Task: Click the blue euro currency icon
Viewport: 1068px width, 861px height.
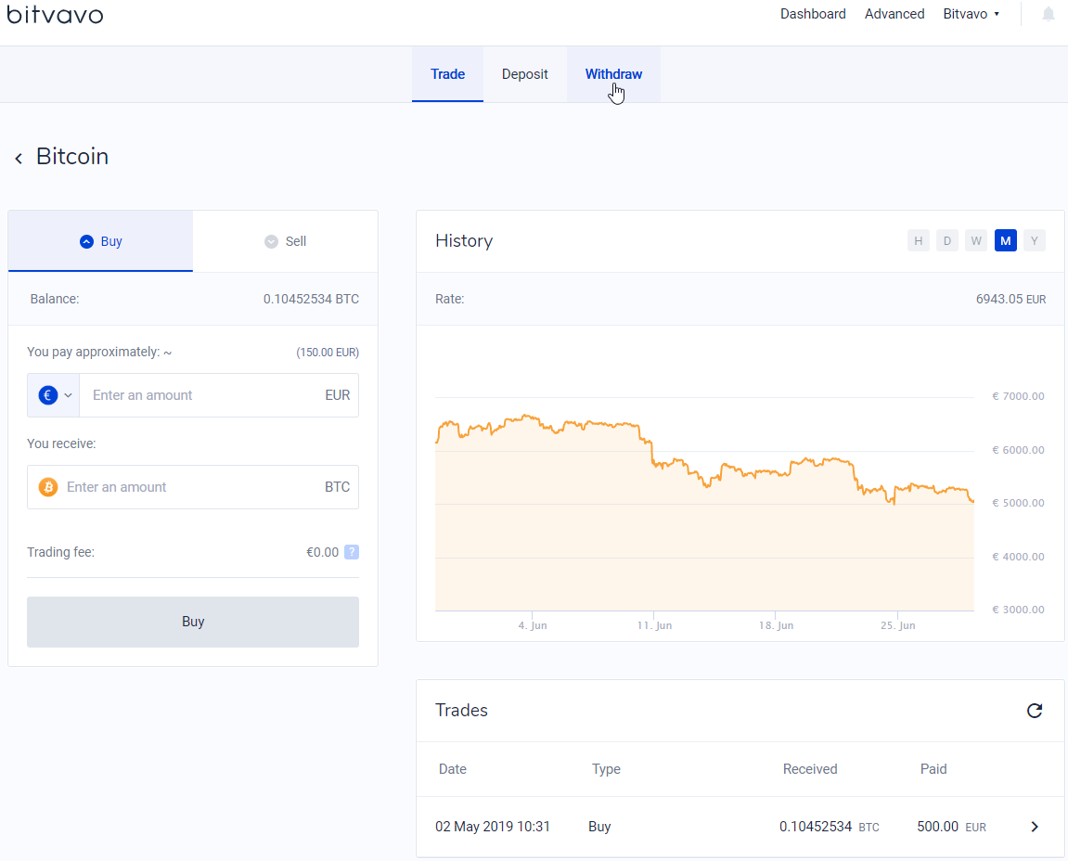Action: [47, 395]
